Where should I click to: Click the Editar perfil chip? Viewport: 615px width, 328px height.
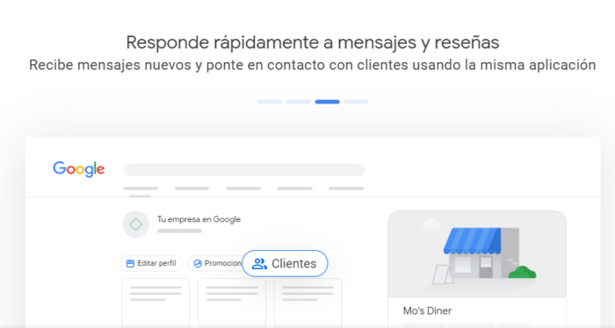pyautogui.click(x=151, y=263)
